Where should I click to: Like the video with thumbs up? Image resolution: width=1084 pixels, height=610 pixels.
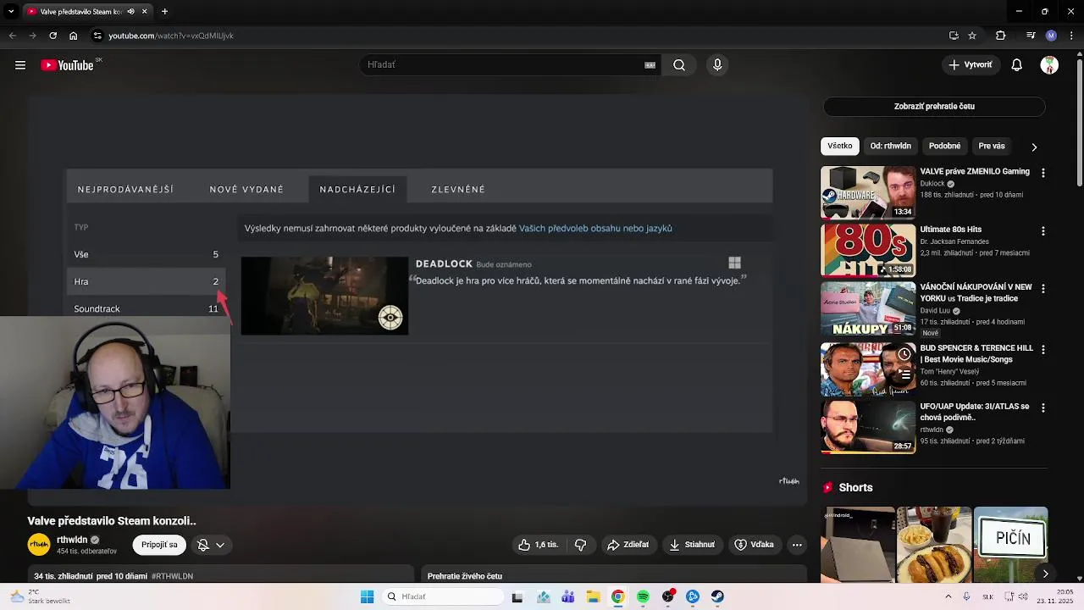[538, 545]
